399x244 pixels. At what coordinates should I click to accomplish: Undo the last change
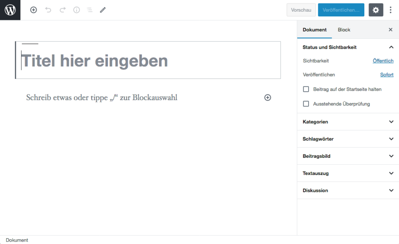(x=48, y=10)
